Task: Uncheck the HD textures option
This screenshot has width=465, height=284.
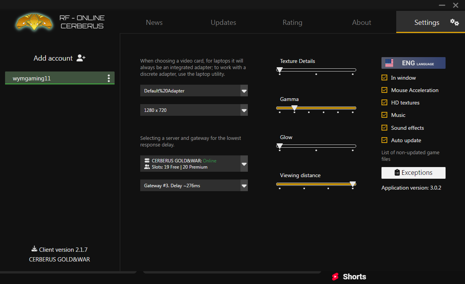Action: (385, 103)
